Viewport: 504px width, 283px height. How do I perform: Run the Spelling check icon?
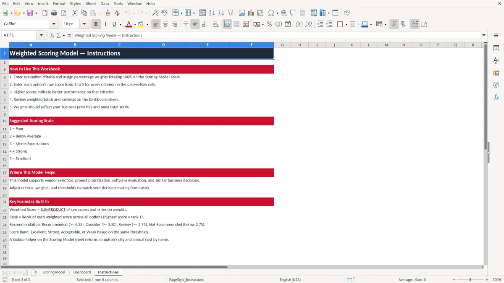pos(165,13)
